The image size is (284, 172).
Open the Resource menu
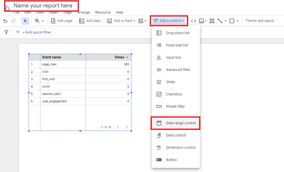click(103, 12)
